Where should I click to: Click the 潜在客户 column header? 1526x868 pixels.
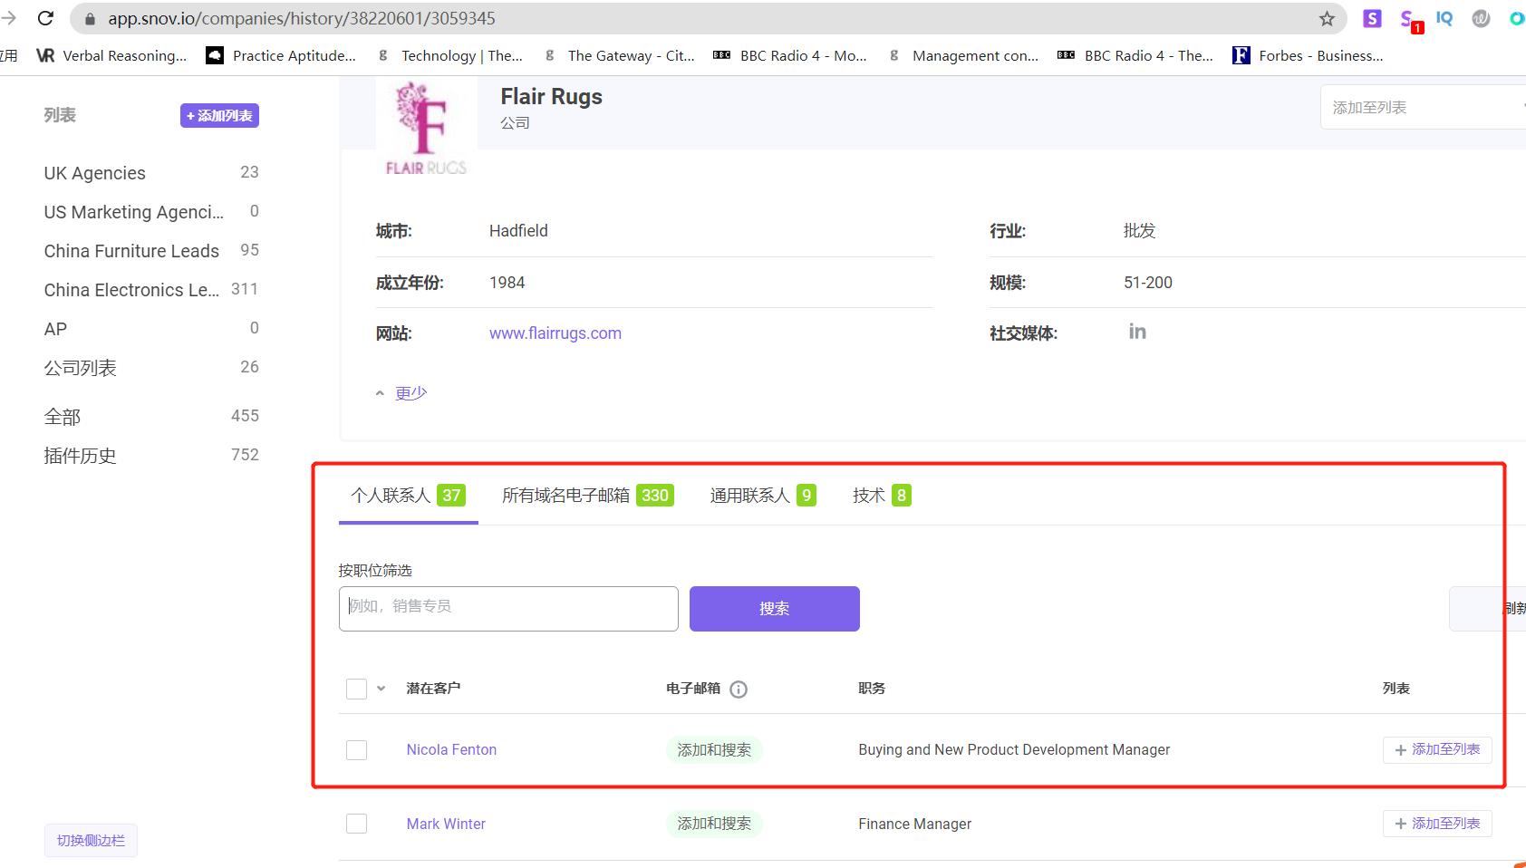(x=433, y=689)
